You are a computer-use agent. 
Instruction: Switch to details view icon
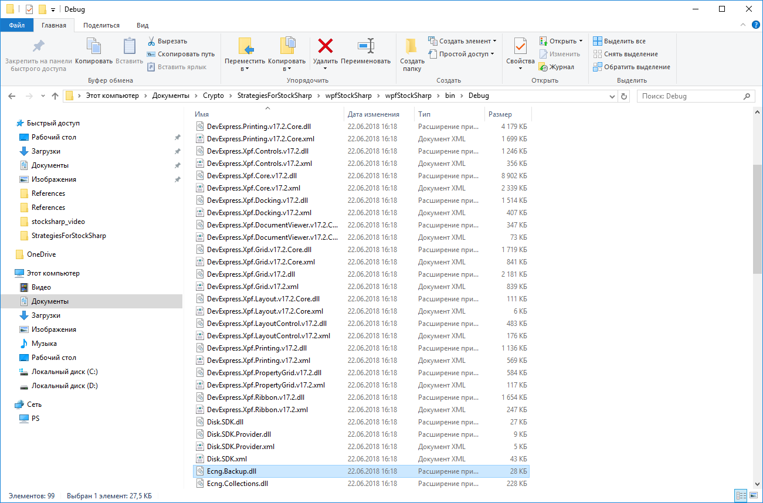740,496
